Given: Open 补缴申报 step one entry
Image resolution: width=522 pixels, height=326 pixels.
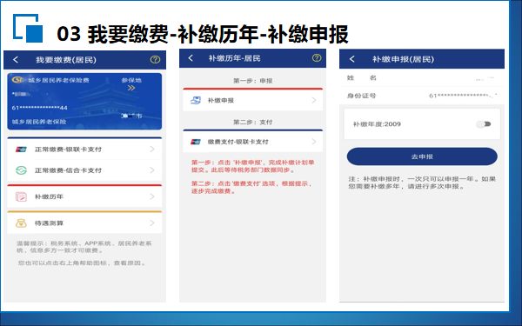Looking at the screenshot, I should 252,100.
